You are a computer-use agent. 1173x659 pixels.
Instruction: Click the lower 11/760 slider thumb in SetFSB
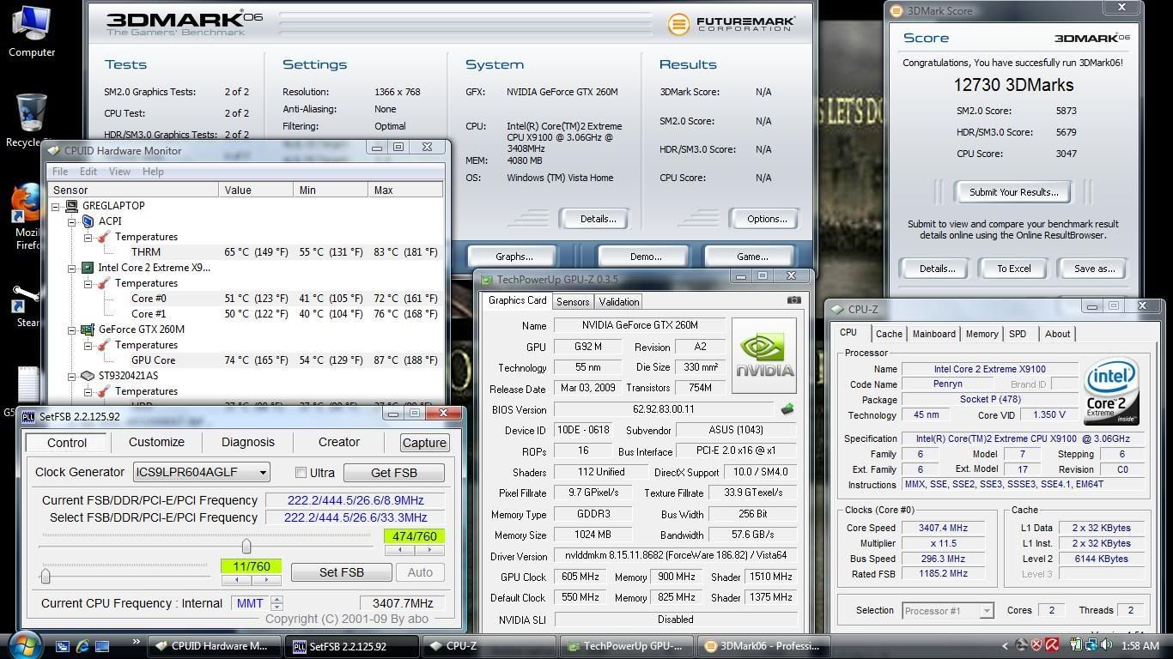(x=46, y=576)
